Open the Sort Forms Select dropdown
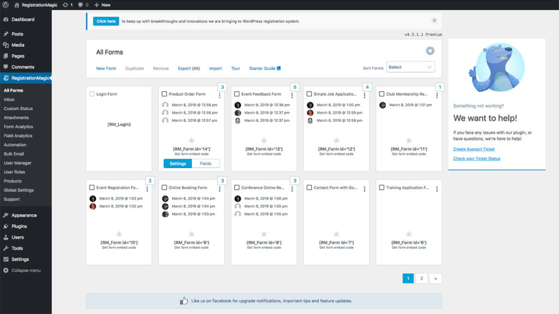559x314 pixels. point(411,67)
